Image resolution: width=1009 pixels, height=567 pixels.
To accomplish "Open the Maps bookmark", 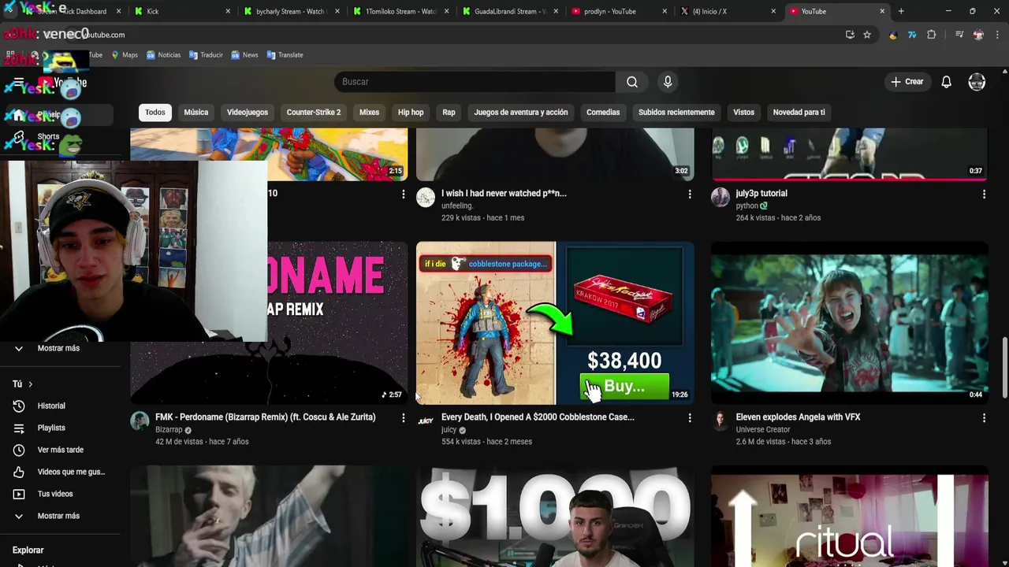I will click(125, 55).
